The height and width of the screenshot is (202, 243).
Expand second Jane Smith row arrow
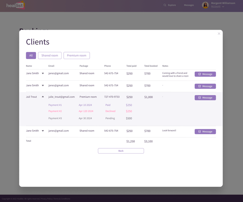(43, 86)
